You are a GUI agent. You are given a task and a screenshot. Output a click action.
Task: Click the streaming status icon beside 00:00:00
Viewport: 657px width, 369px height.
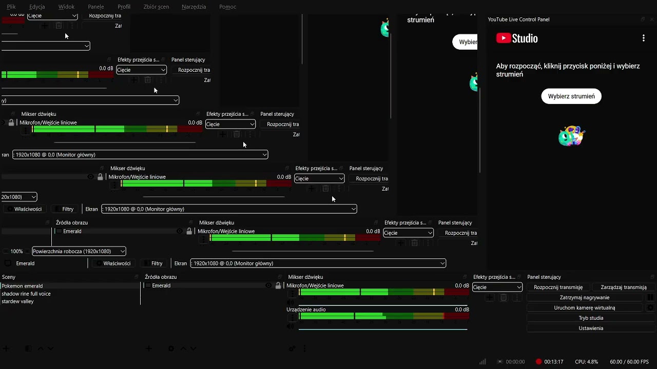pyautogui.click(x=499, y=361)
